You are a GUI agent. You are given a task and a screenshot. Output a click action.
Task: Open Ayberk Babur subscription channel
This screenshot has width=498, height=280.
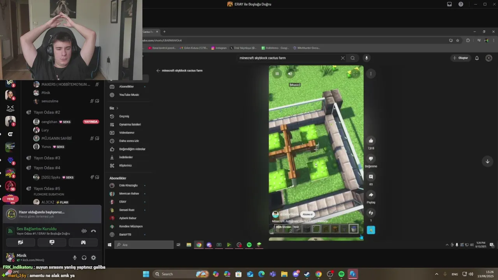click(128, 218)
